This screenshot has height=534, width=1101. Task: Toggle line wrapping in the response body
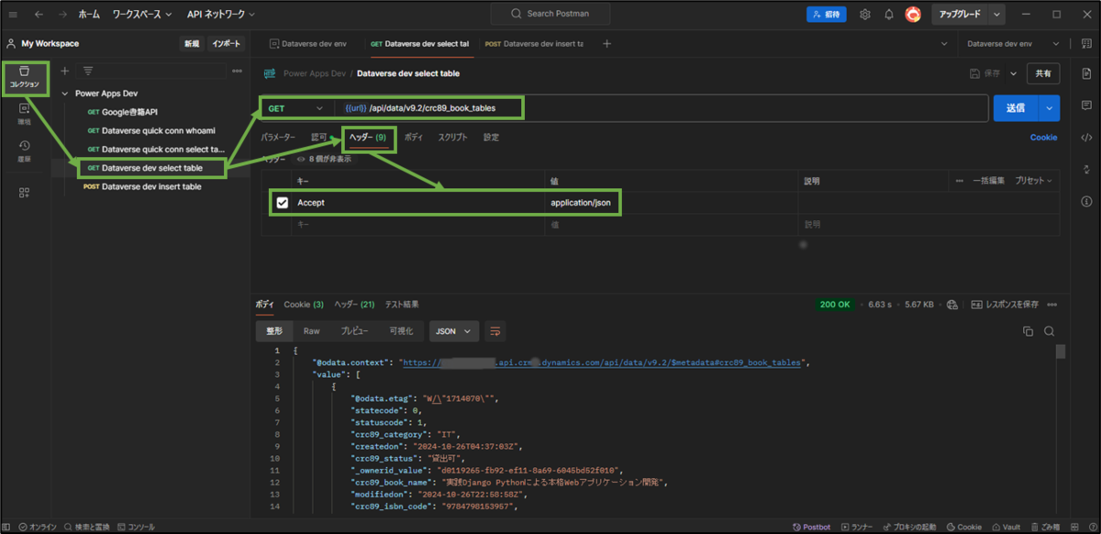[496, 330]
